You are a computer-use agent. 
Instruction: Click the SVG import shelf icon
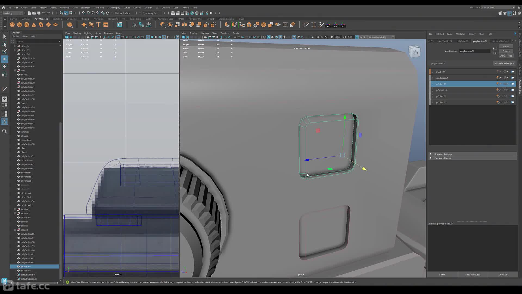[x=106, y=25]
